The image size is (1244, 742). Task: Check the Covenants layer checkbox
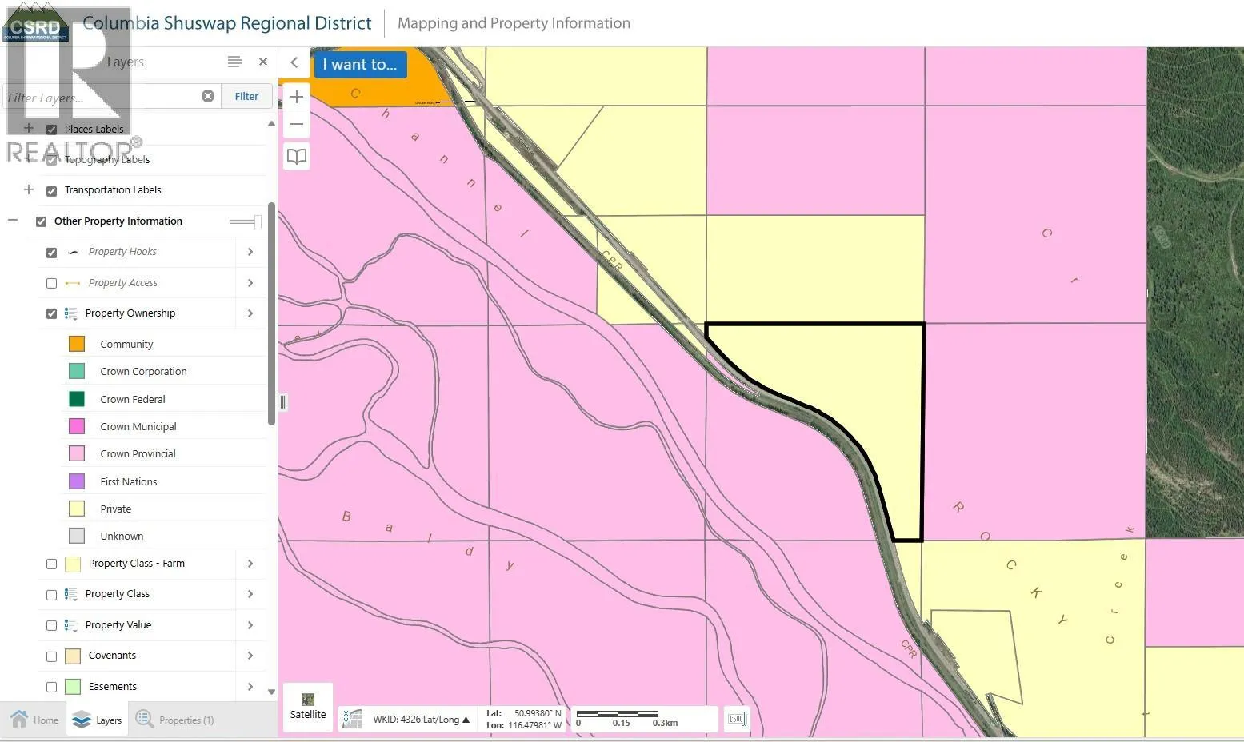tap(52, 656)
